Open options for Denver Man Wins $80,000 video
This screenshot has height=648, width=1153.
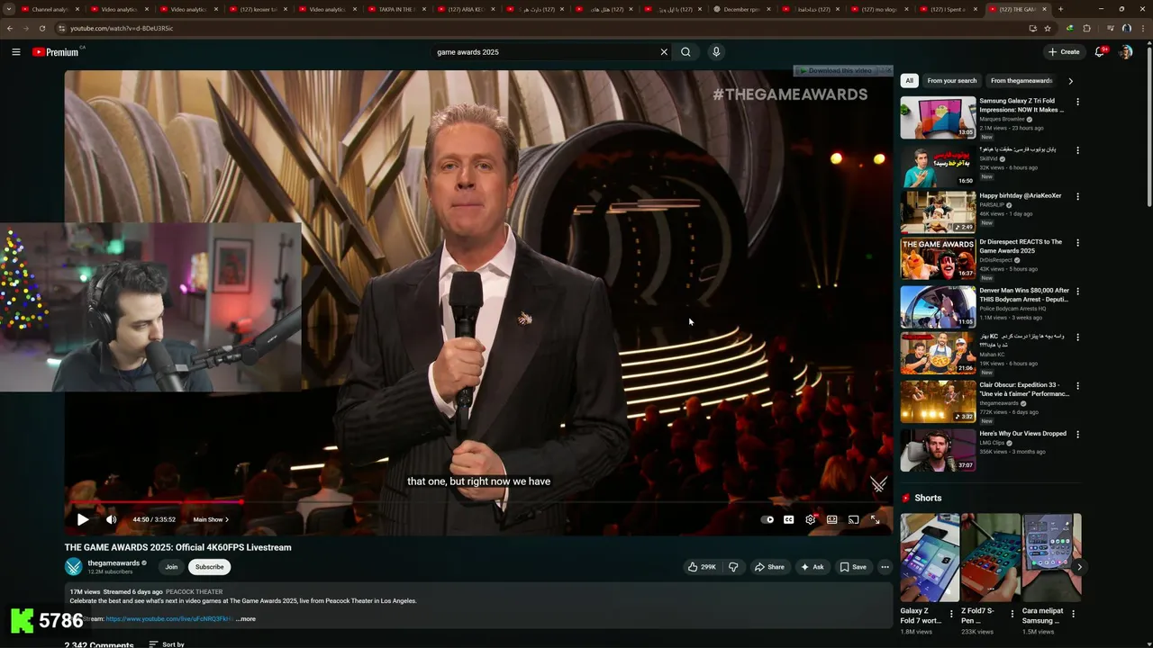[x=1077, y=292]
